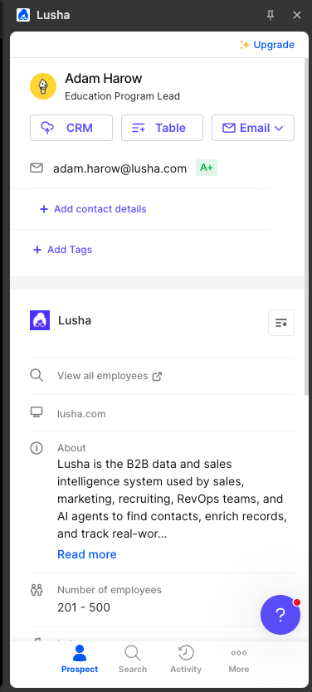Click the envelope icon next to email address
Screen dimensions: 312x692
[x=37, y=168]
